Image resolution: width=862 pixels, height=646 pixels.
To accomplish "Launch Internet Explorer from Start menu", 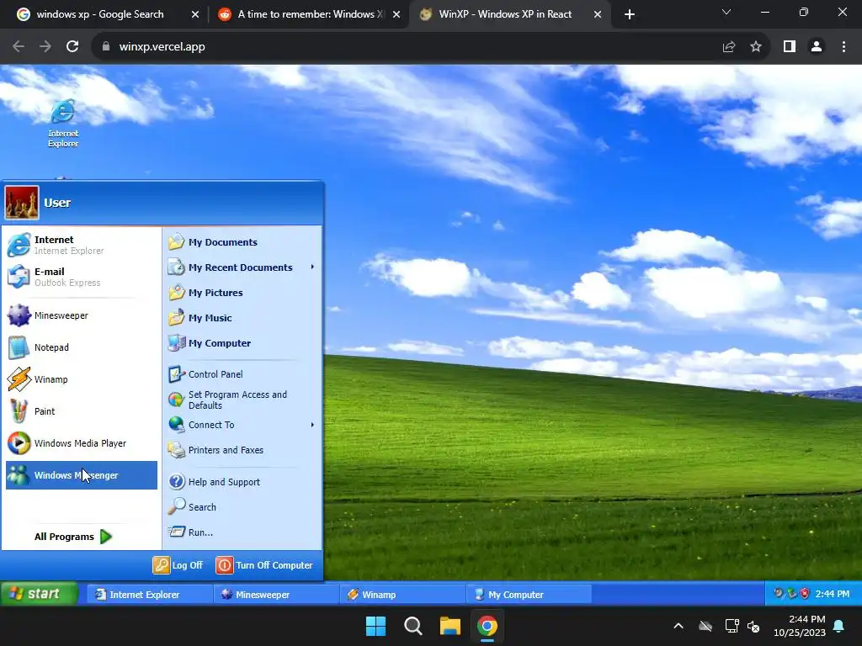I will pos(82,245).
